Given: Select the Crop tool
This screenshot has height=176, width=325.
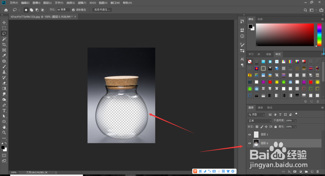Looking at the screenshot, I should coord(4,45).
